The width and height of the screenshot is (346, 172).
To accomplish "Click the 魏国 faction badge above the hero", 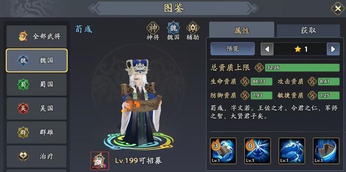I will coord(173,28).
